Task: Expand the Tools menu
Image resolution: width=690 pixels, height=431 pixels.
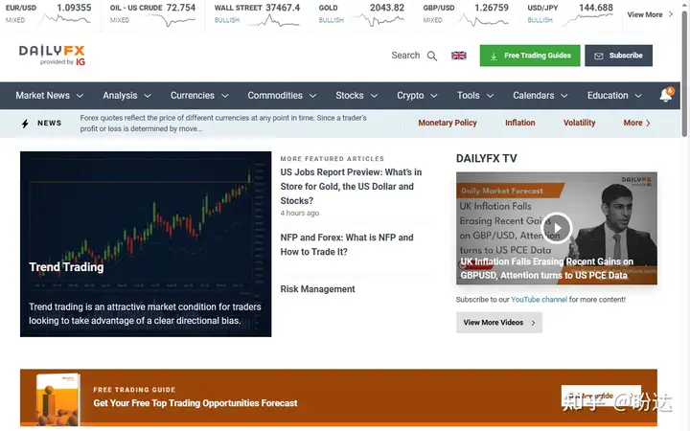Action: [x=474, y=96]
